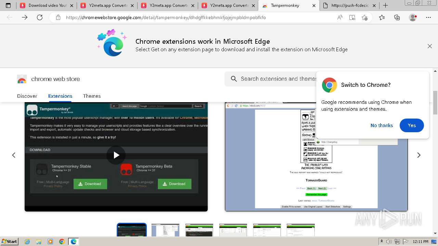Open Edge Settings and more menu
This screenshot has height=246, width=438.
pos(428,17)
